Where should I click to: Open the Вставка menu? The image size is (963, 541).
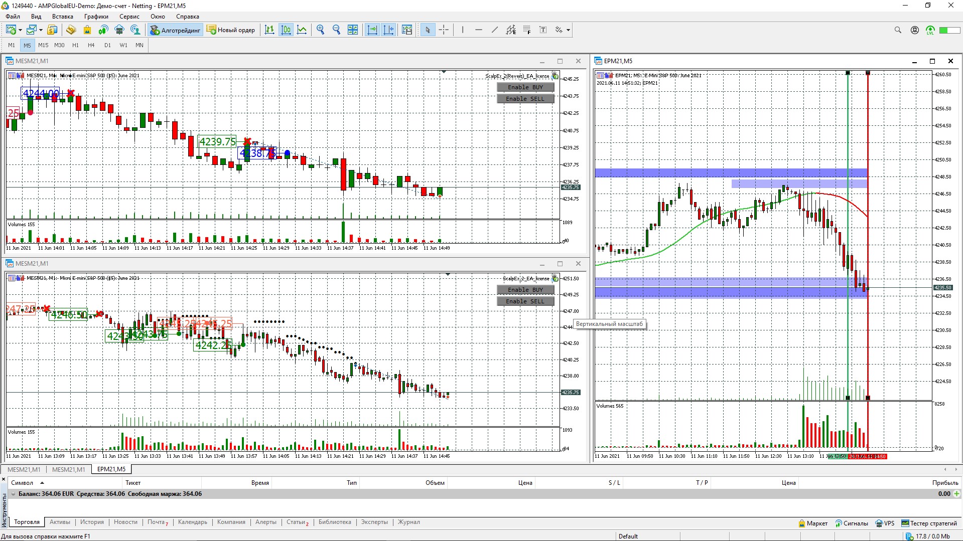pyautogui.click(x=63, y=17)
